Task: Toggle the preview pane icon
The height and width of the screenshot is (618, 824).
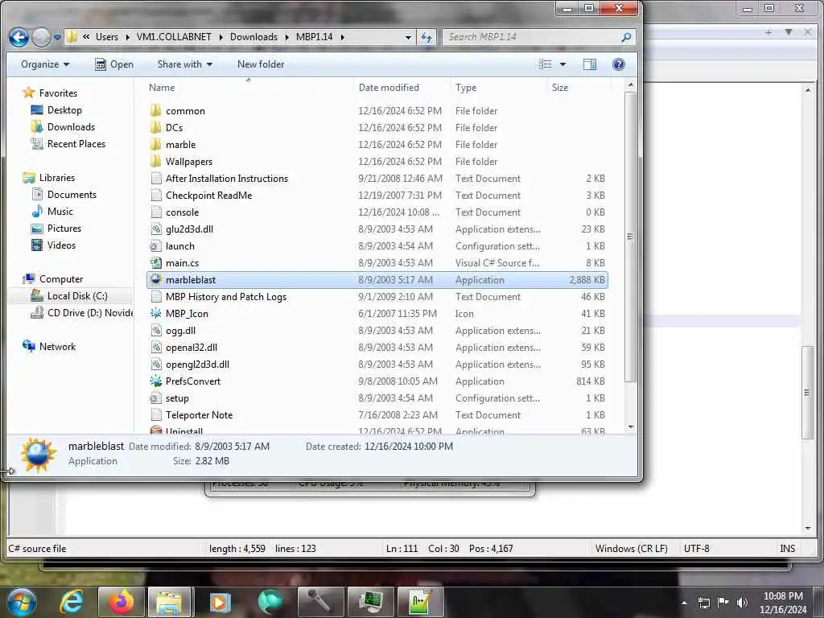Action: coord(590,64)
